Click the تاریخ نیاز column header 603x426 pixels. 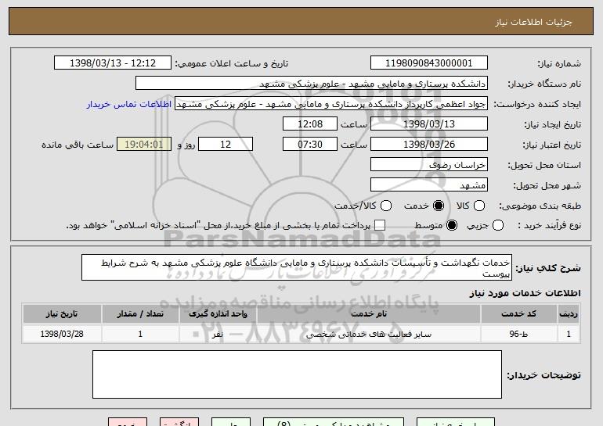[62, 314]
